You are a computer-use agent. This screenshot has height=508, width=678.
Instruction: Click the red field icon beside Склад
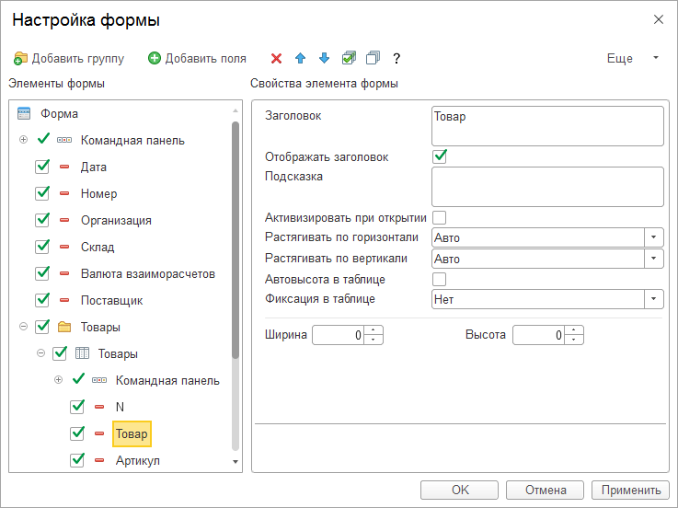64,247
